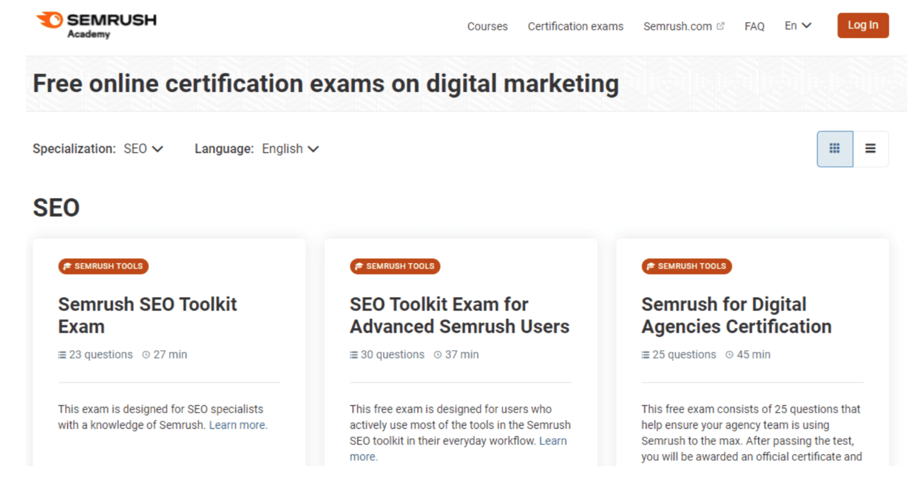The height and width of the screenshot is (492, 919).
Task: Open SEO Toolkit Exam for Advanced Semrush Users
Action: click(x=459, y=315)
